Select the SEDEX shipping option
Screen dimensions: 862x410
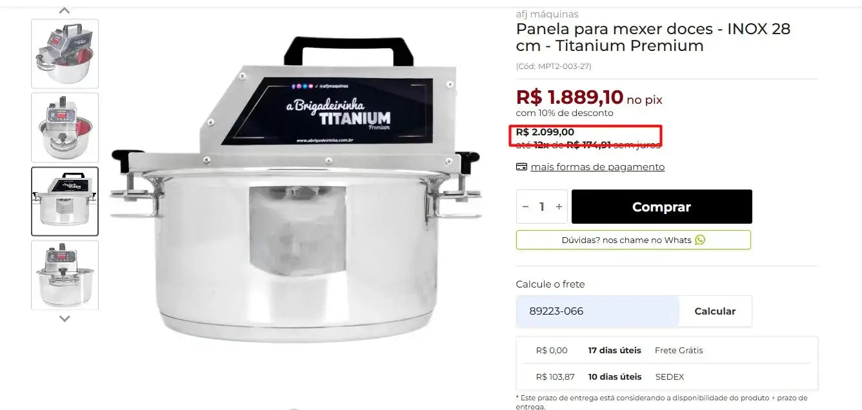[x=667, y=376]
